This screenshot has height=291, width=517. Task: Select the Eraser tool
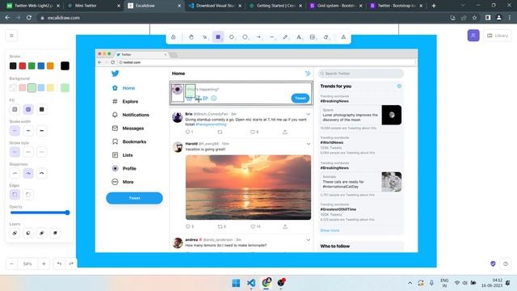[326, 37]
